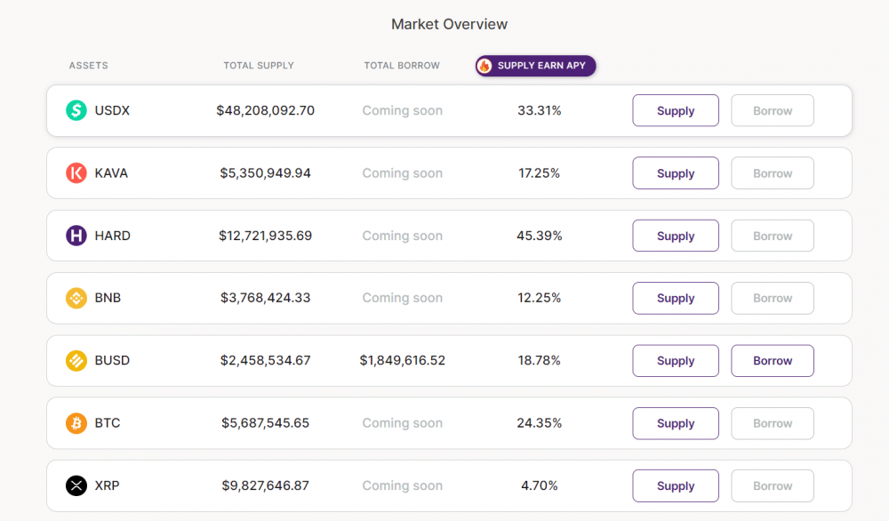Hit the Supply button in BTC row
Image resolution: width=889 pixels, height=521 pixels.
(676, 423)
